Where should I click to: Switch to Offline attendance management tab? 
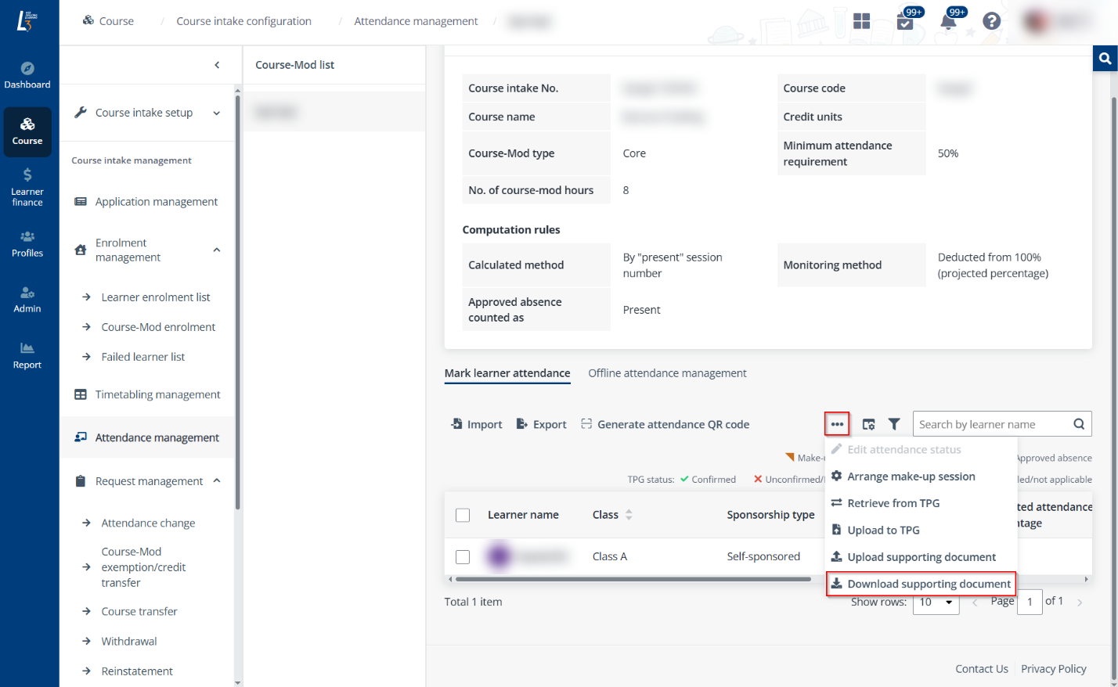[667, 373]
